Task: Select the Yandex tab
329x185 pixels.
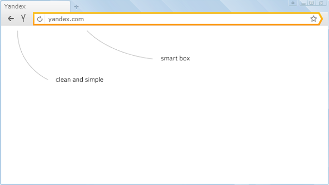Action: click(35, 6)
